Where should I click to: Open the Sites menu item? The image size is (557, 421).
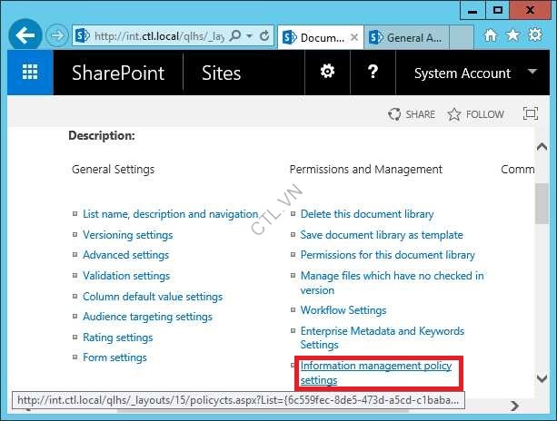click(221, 73)
